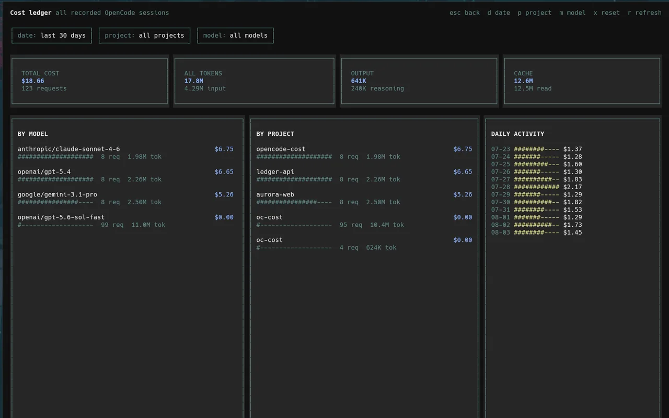This screenshot has height=418, width=669.
Task: Select the ledger-api project row
Action: point(364,176)
